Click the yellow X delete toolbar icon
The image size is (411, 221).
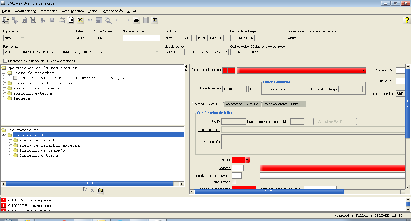tap(80, 20)
